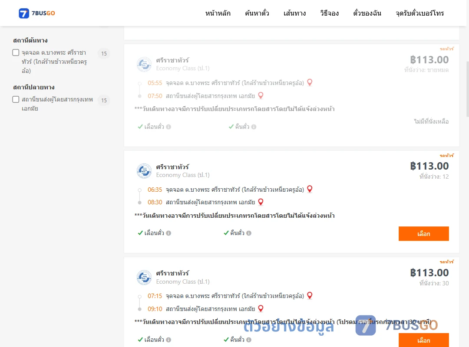Open the 7BUSGO logo homepage

[x=37, y=13]
